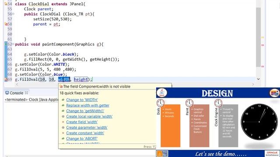Click the black analog clock image
This screenshot has height=157, width=280.
click(259, 122)
